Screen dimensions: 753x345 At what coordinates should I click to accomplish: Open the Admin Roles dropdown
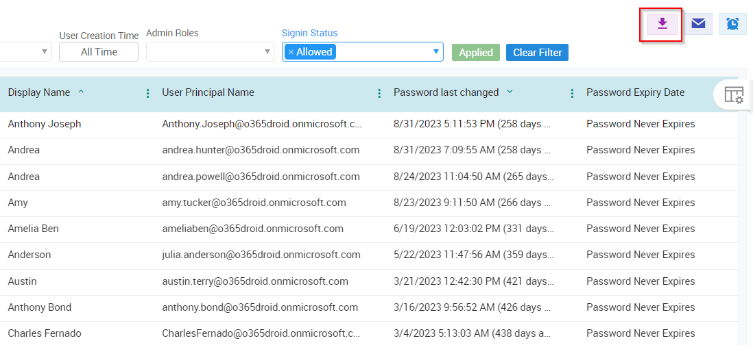pyautogui.click(x=210, y=52)
